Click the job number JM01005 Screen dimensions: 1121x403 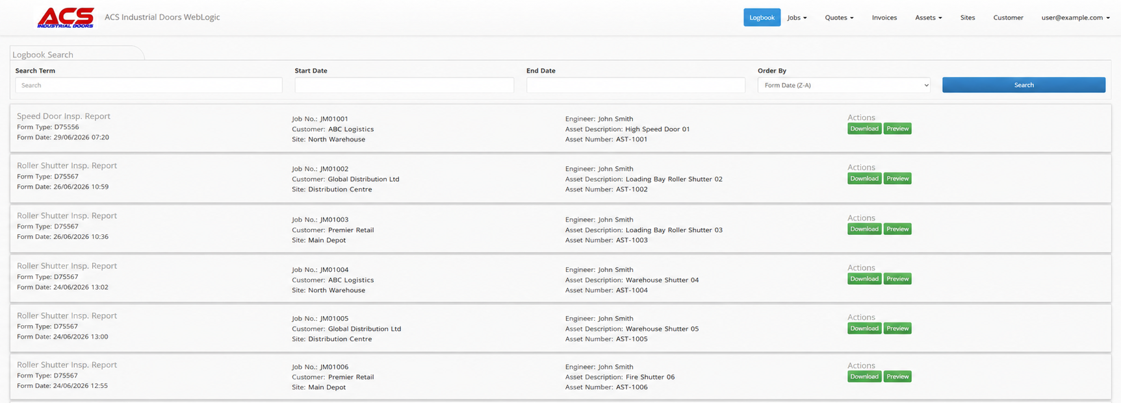pyautogui.click(x=334, y=319)
